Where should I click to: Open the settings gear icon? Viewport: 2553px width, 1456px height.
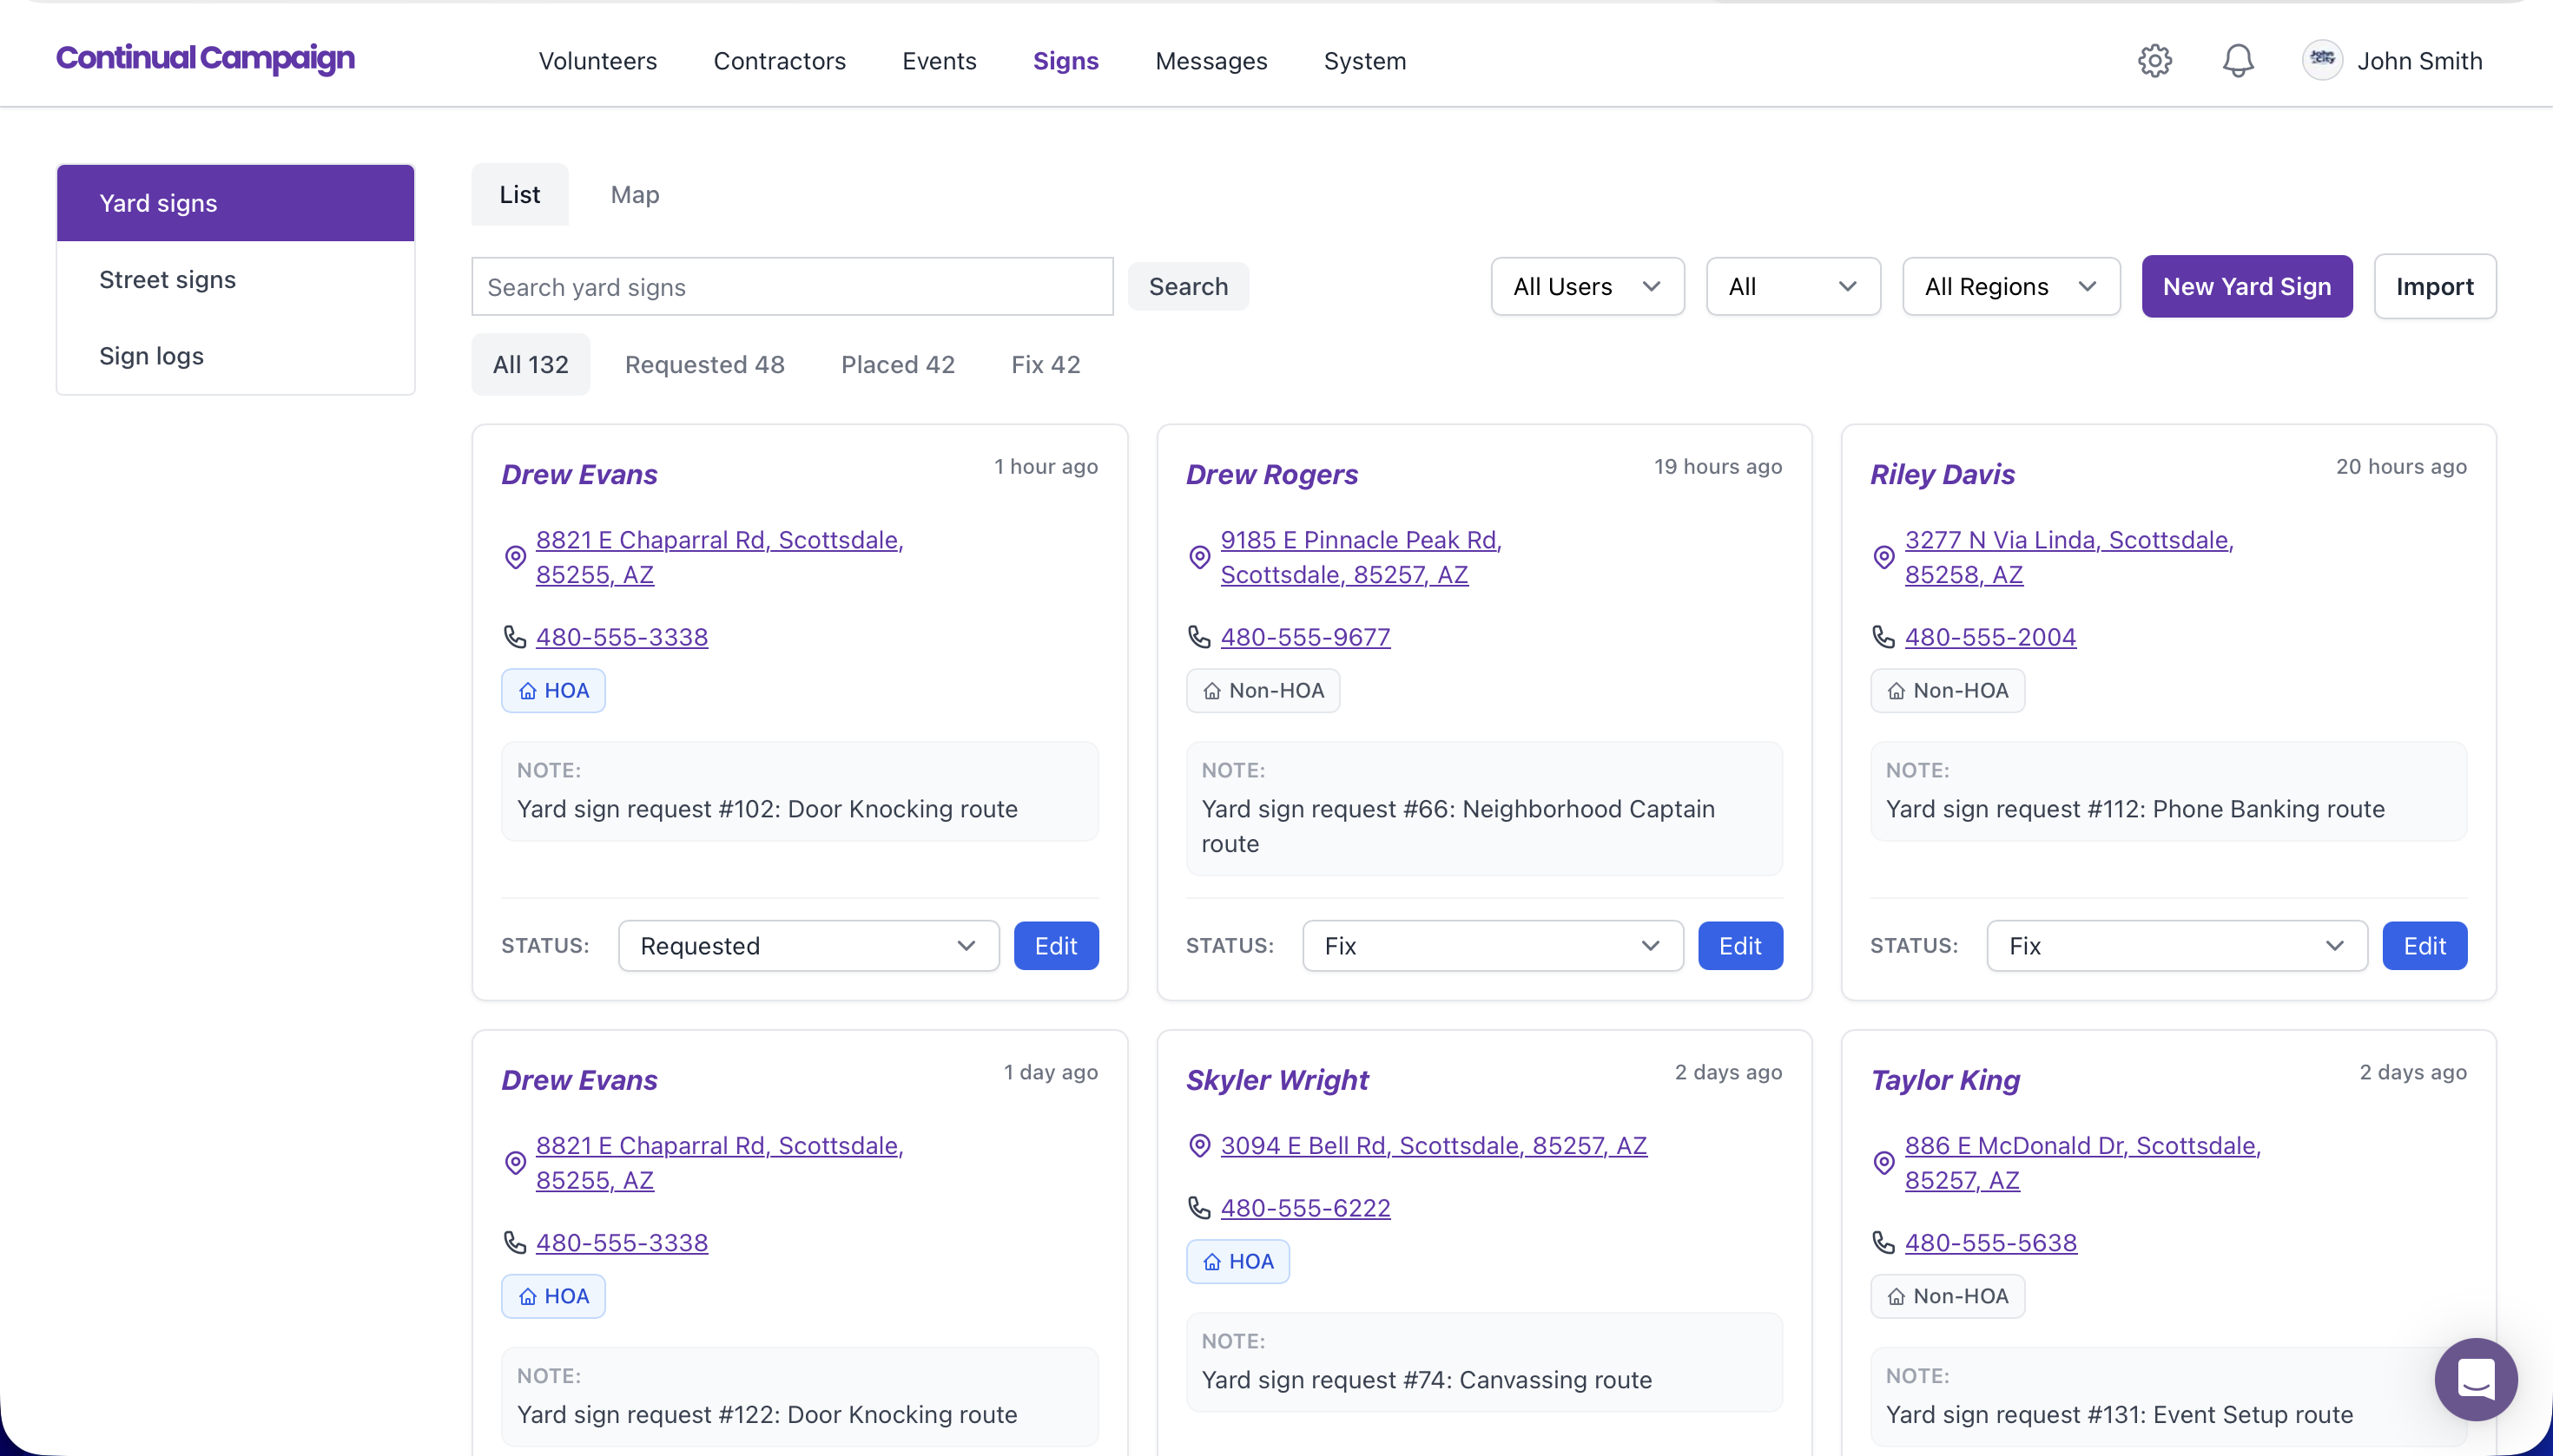coord(2154,61)
